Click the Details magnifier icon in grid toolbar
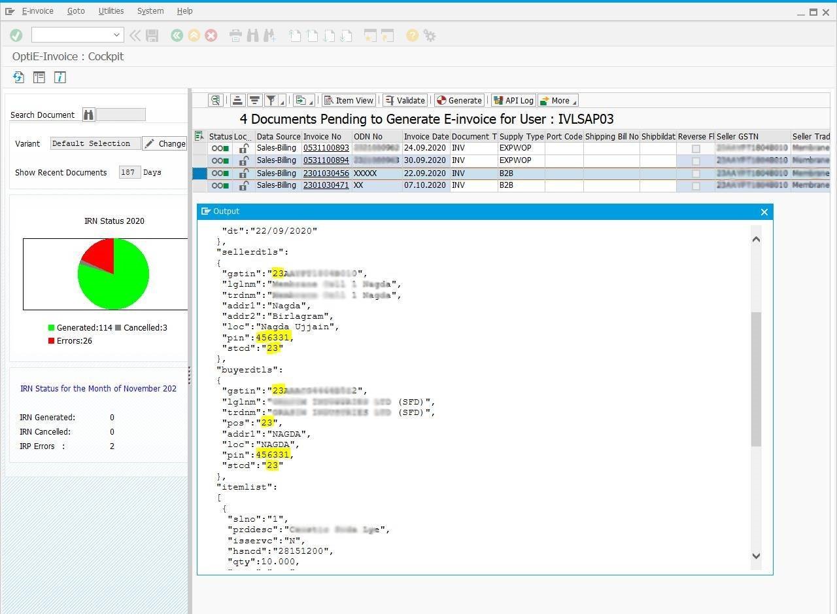The height and width of the screenshot is (614, 837). click(216, 100)
